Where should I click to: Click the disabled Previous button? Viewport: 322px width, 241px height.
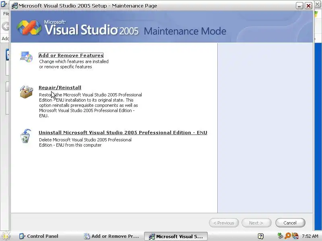point(224,223)
